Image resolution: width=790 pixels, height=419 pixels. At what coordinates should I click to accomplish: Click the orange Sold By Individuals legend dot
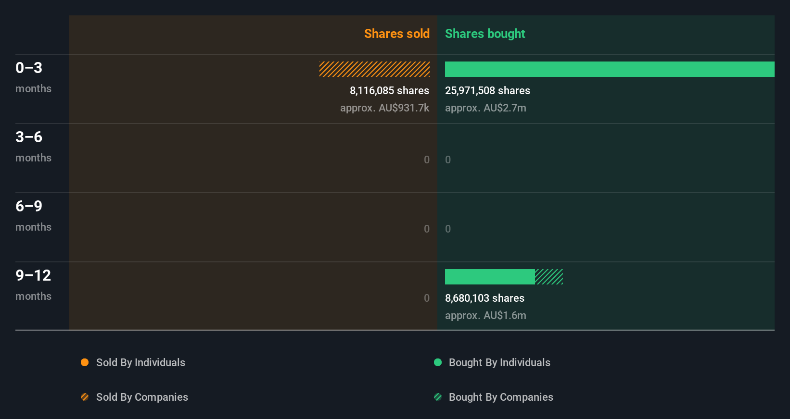(x=85, y=362)
